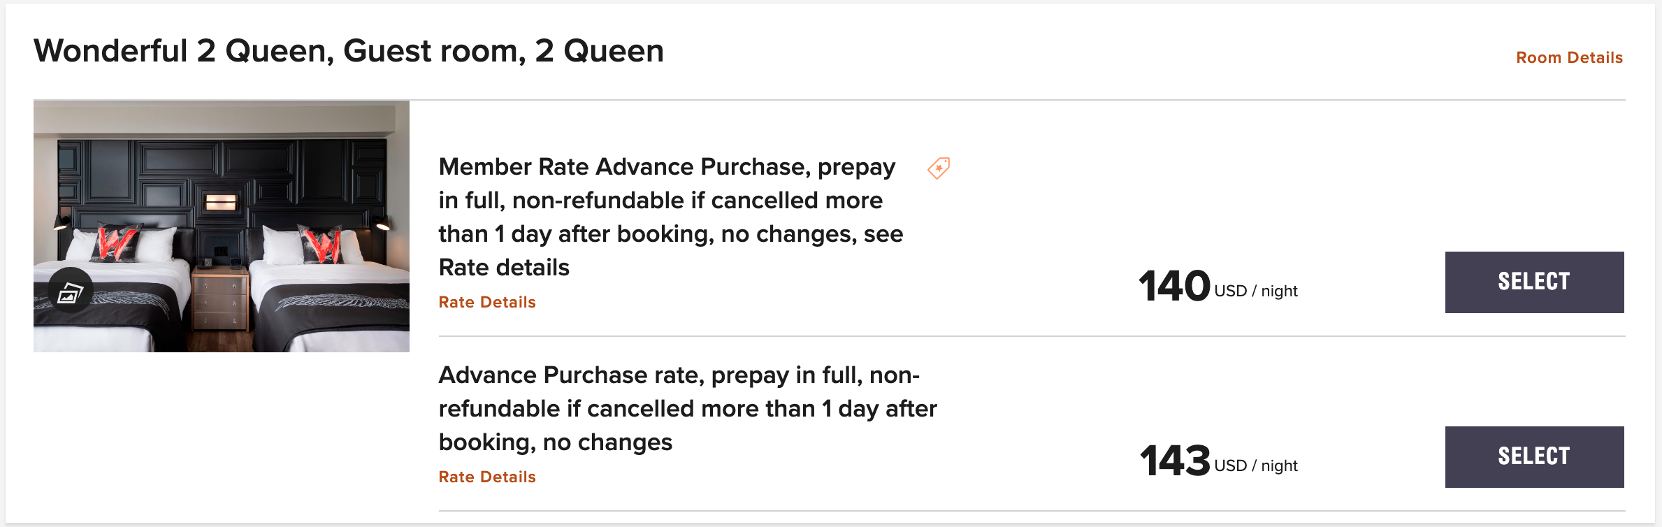This screenshot has height=527, width=1662.
Task: Select the 143 USD per night rate
Action: click(1534, 456)
